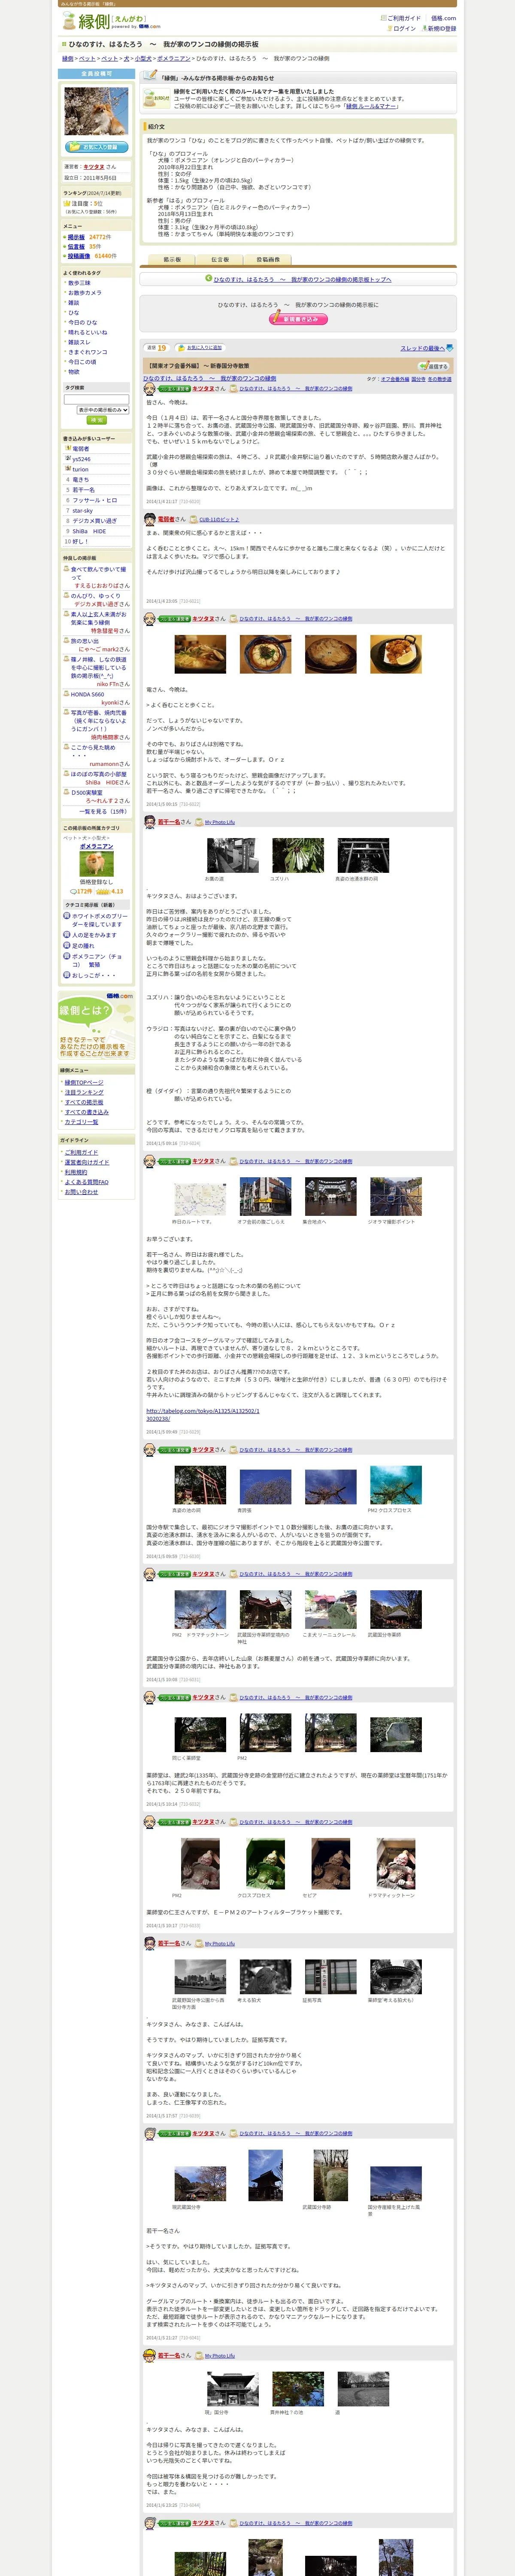Select the きまぐれワンコ tag
The width and height of the screenshot is (515, 2576).
point(87,352)
